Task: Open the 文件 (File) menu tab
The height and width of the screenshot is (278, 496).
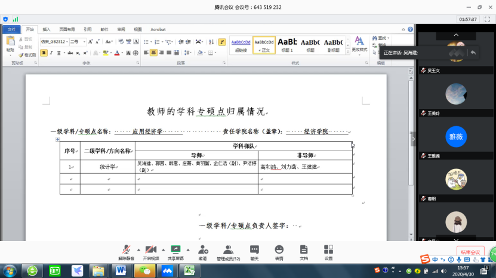Action: pyautogui.click(x=11, y=29)
